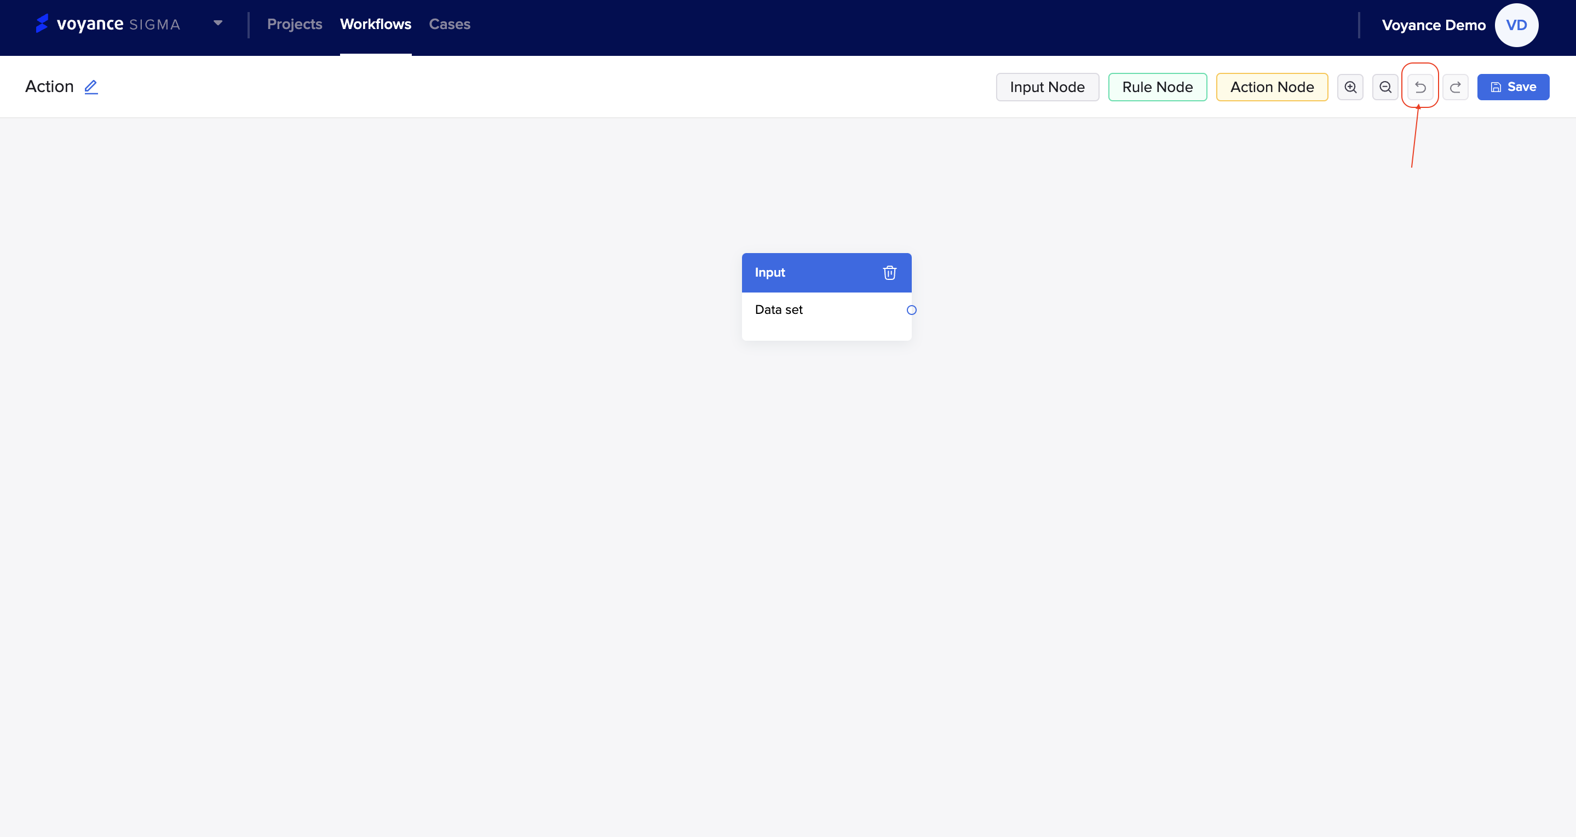Click the pencil edit icon beside Action
This screenshot has height=837, width=1576.
coord(91,87)
